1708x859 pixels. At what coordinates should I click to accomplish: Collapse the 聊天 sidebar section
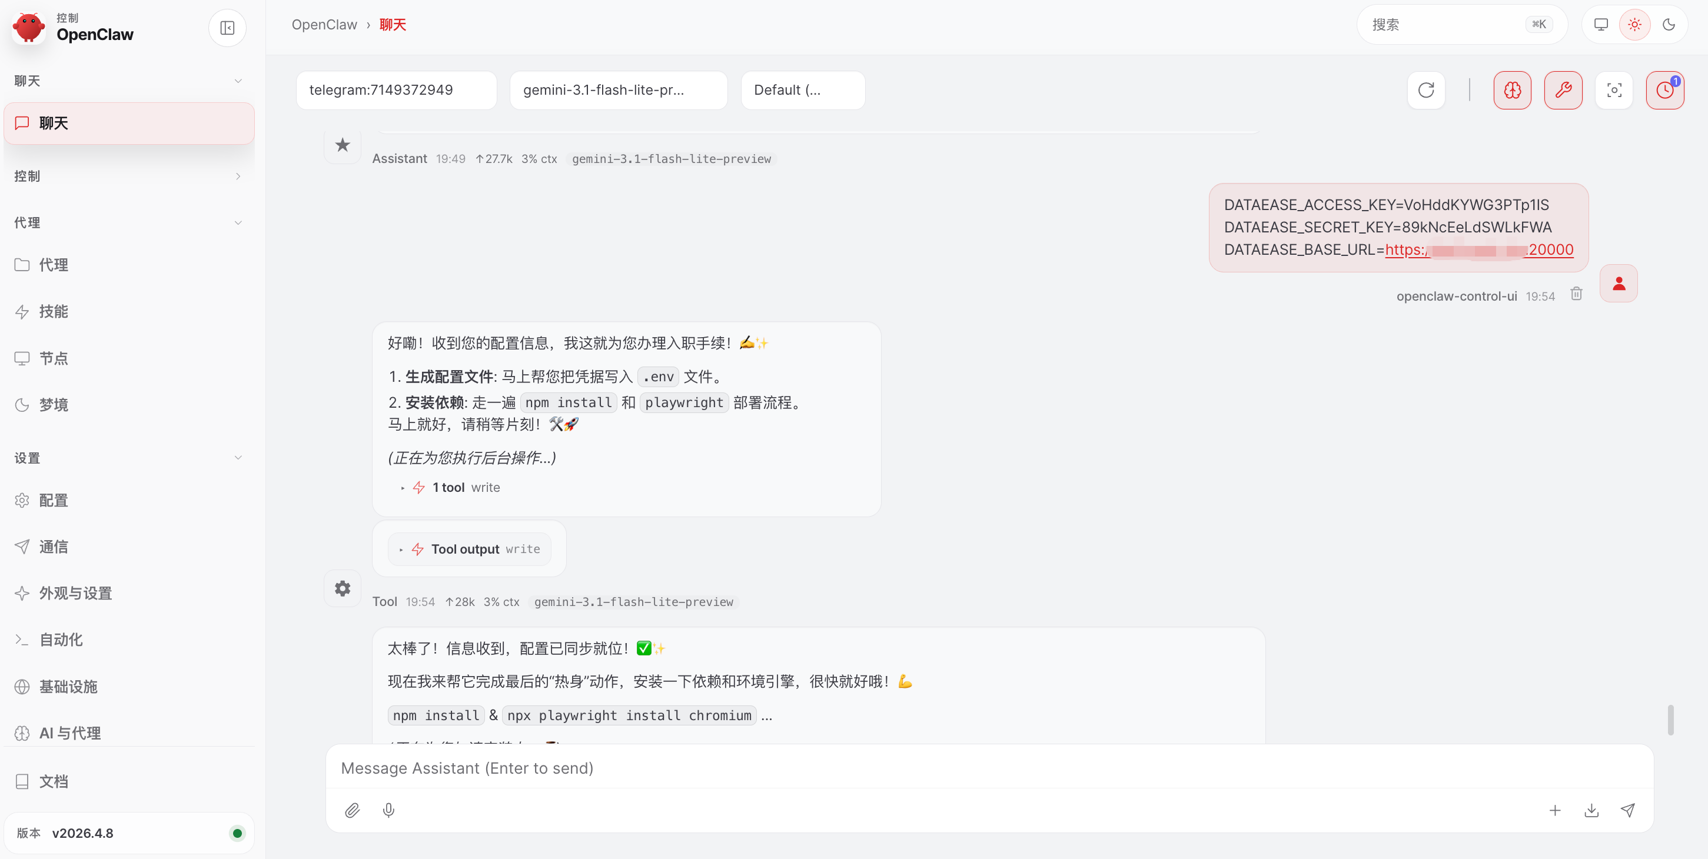238,80
